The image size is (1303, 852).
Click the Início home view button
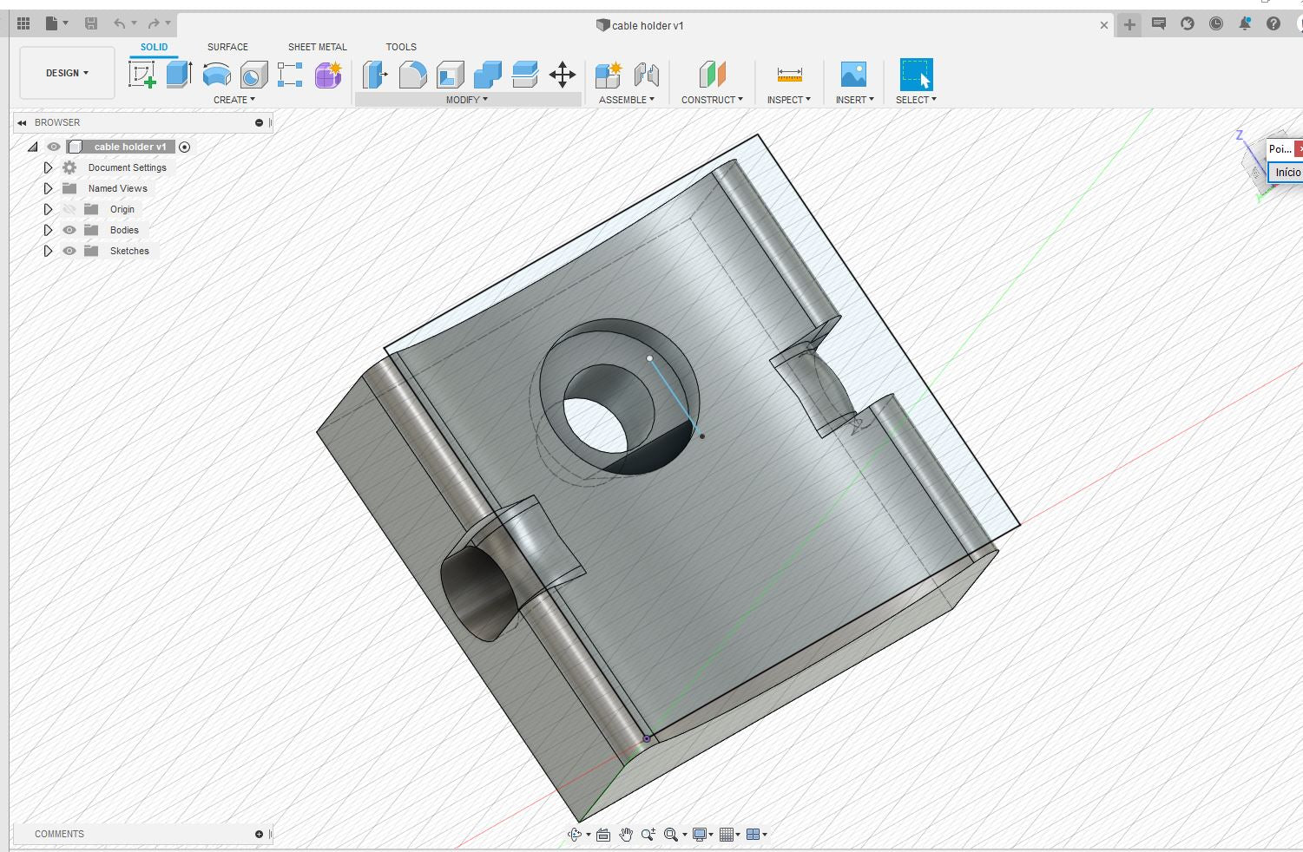(1287, 172)
